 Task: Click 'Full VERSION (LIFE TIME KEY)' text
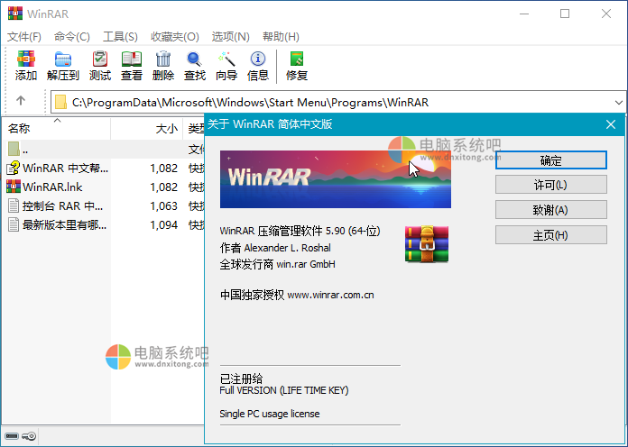coord(284,390)
